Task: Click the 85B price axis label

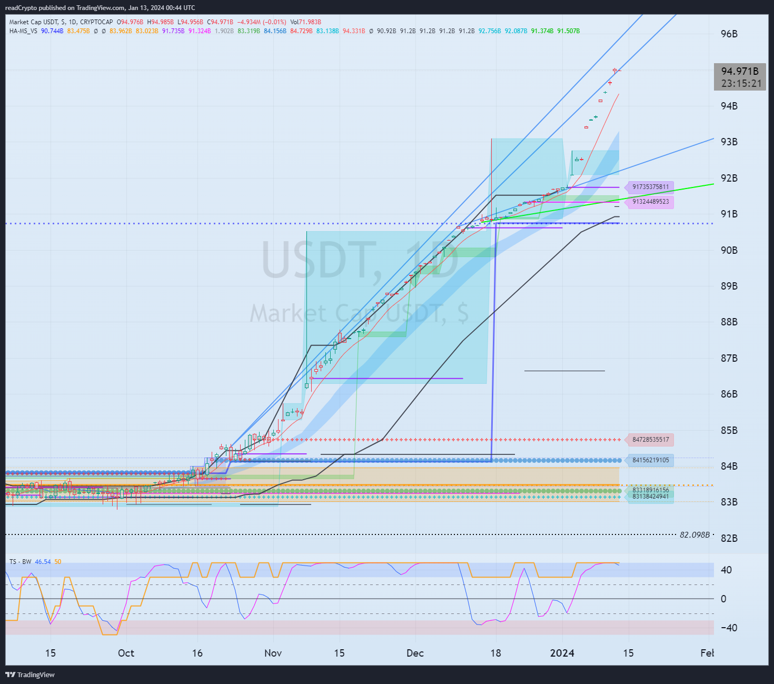Action: point(729,430)
